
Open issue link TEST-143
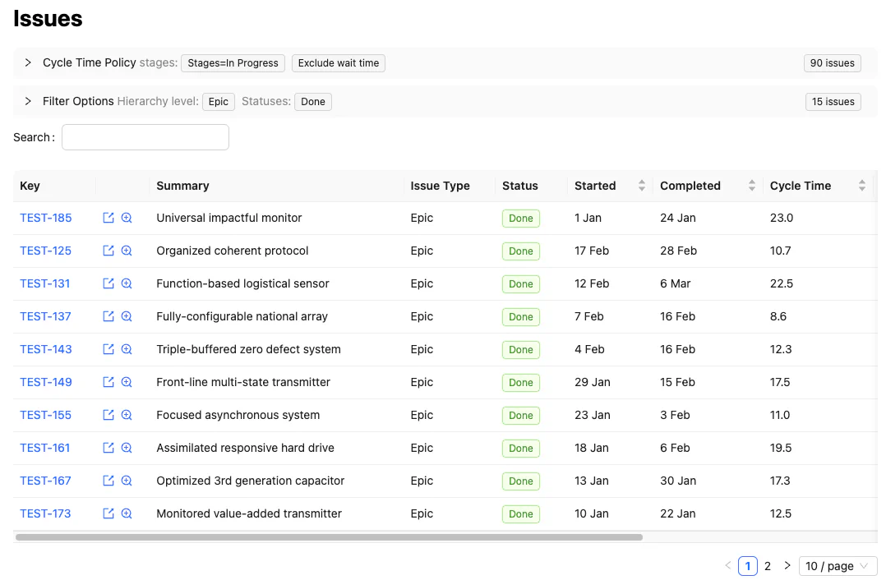tap(46, 349)
